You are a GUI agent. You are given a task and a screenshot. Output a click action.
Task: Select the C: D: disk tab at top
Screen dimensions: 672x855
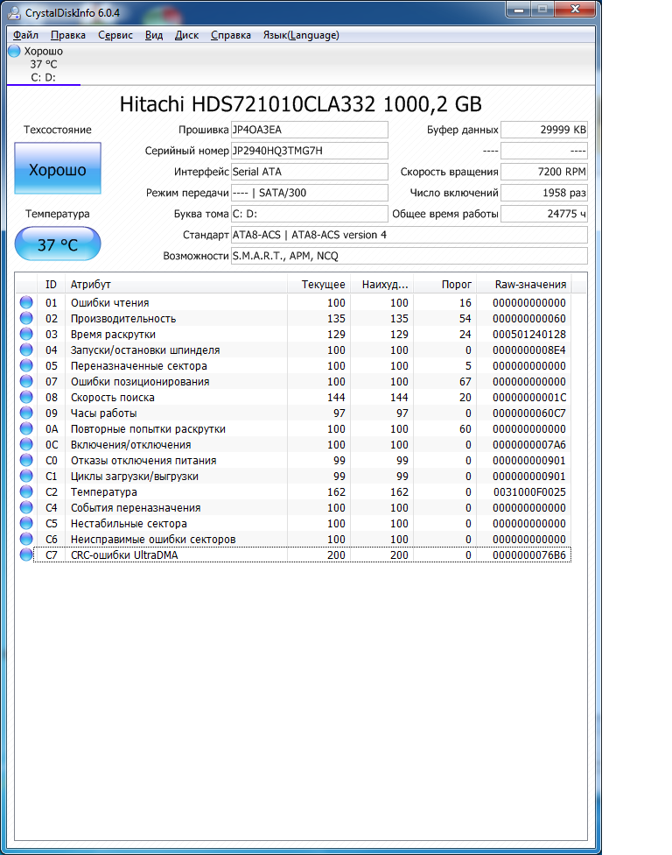[44, 64]
